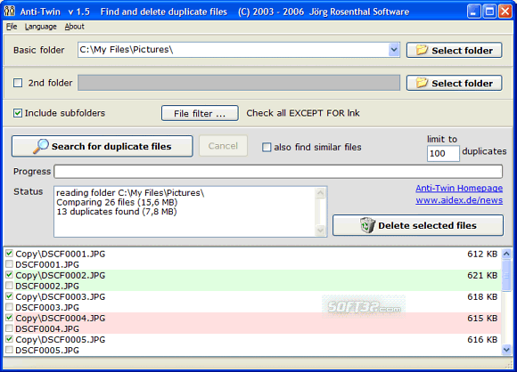Click the status box scroll up arrow
This screenshot has height=372, width=517.
pyautogui.click(x=320, y=193)
